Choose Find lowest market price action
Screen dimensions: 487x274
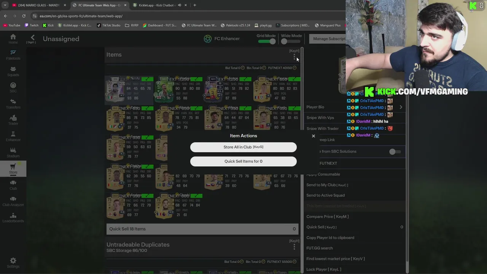coord(336,259)
